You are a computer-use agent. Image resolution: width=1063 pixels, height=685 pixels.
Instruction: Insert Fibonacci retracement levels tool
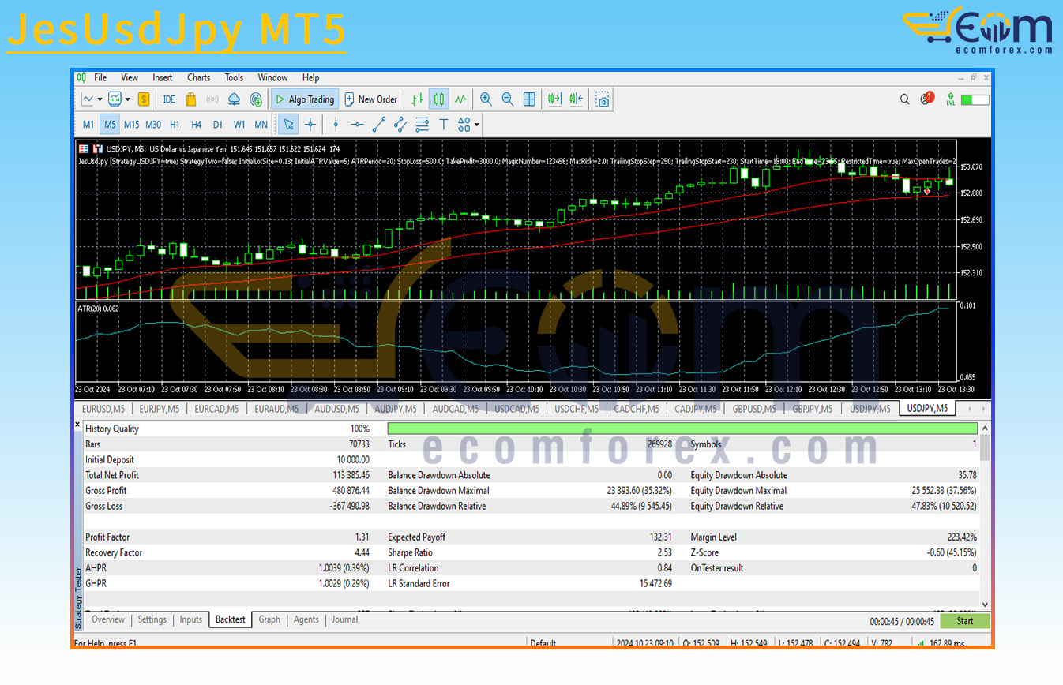422,125
